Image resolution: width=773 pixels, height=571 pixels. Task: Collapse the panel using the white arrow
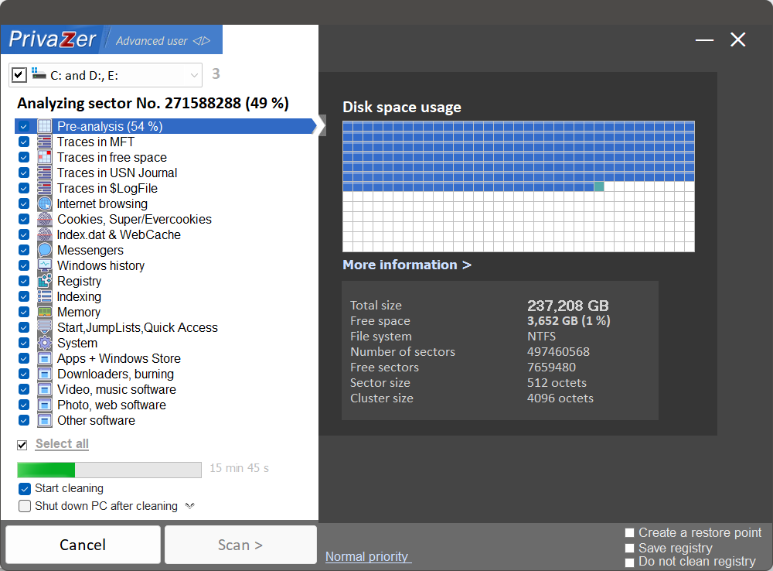[x=319, y=126]
